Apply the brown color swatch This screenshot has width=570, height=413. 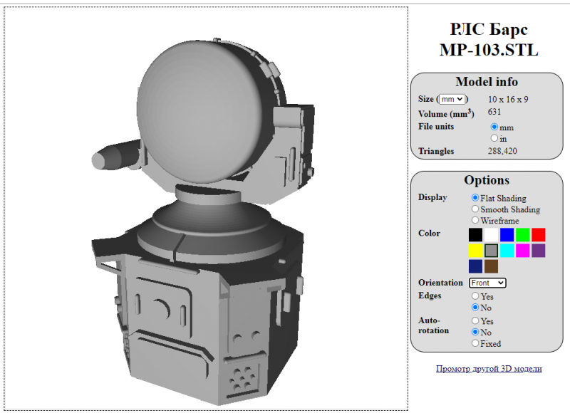(491, 266)
